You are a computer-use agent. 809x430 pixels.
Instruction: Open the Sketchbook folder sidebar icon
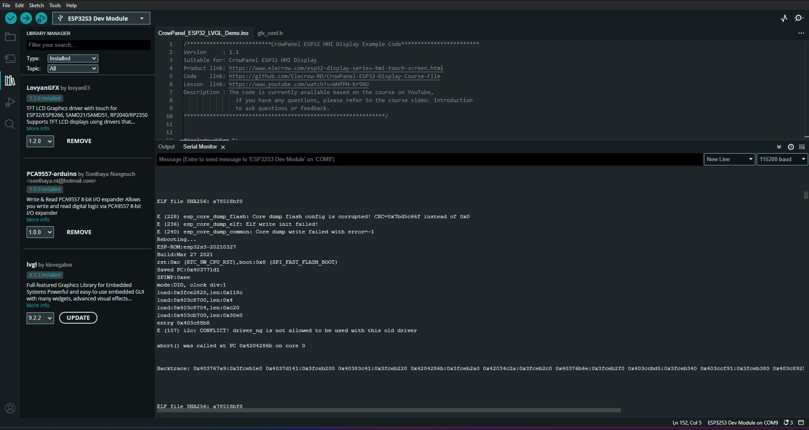tap(10, 37)
